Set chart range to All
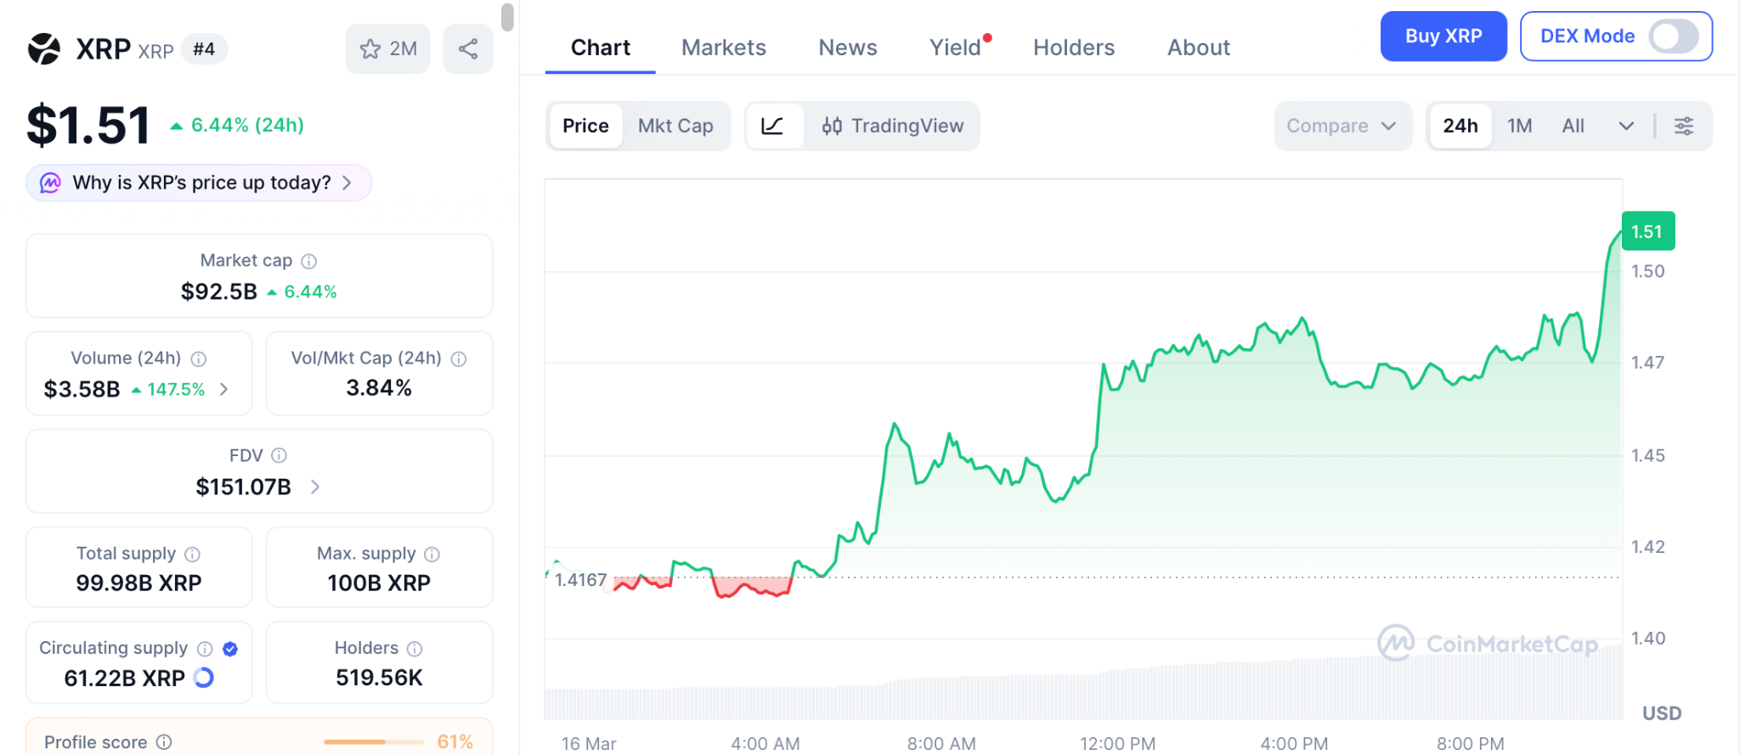This screenshot has width=1740, height=755. 1573,126
